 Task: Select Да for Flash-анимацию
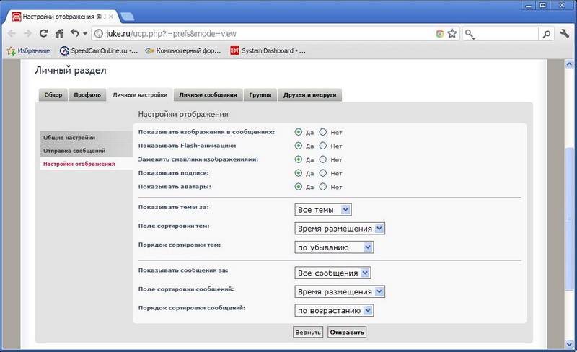click(x=299, y=146)
